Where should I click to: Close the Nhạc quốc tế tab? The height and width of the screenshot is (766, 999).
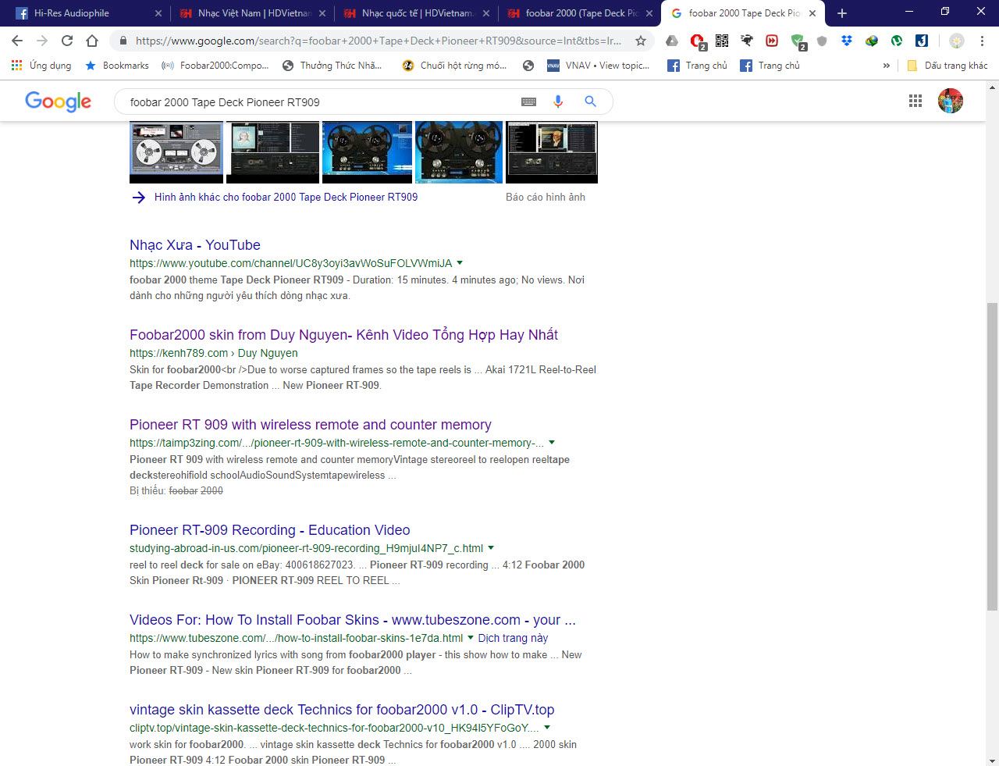coord(486,13)
